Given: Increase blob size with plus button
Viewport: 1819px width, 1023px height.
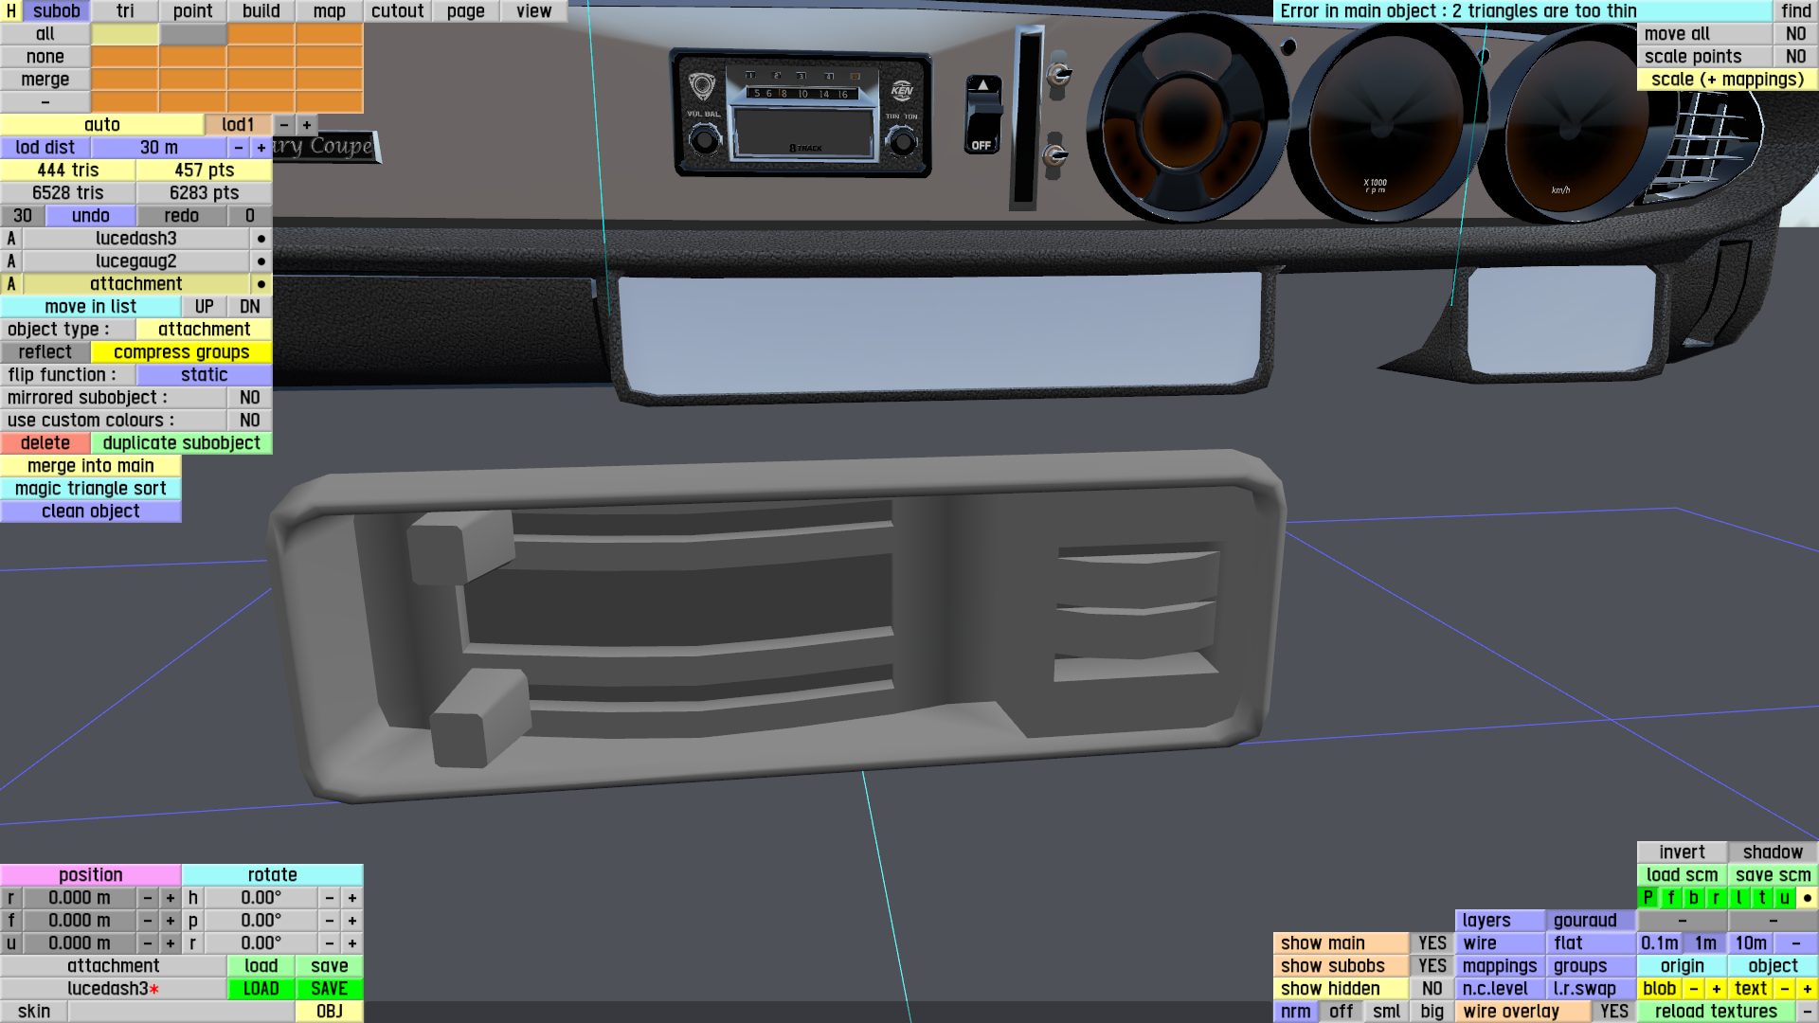Looking at the screenshot, I should pyautogui.click(x=1716, y=989).
